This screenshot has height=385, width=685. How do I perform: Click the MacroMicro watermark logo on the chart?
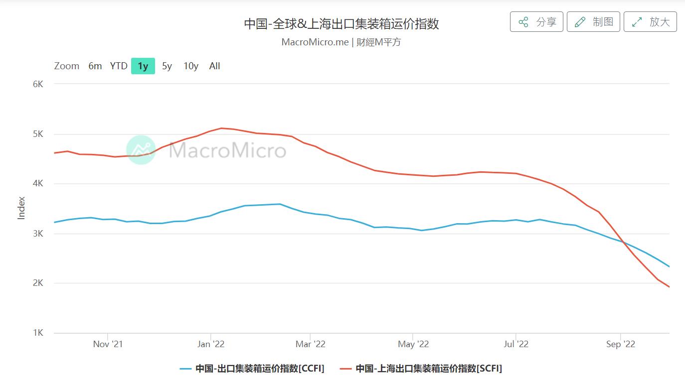coord(141,149)
